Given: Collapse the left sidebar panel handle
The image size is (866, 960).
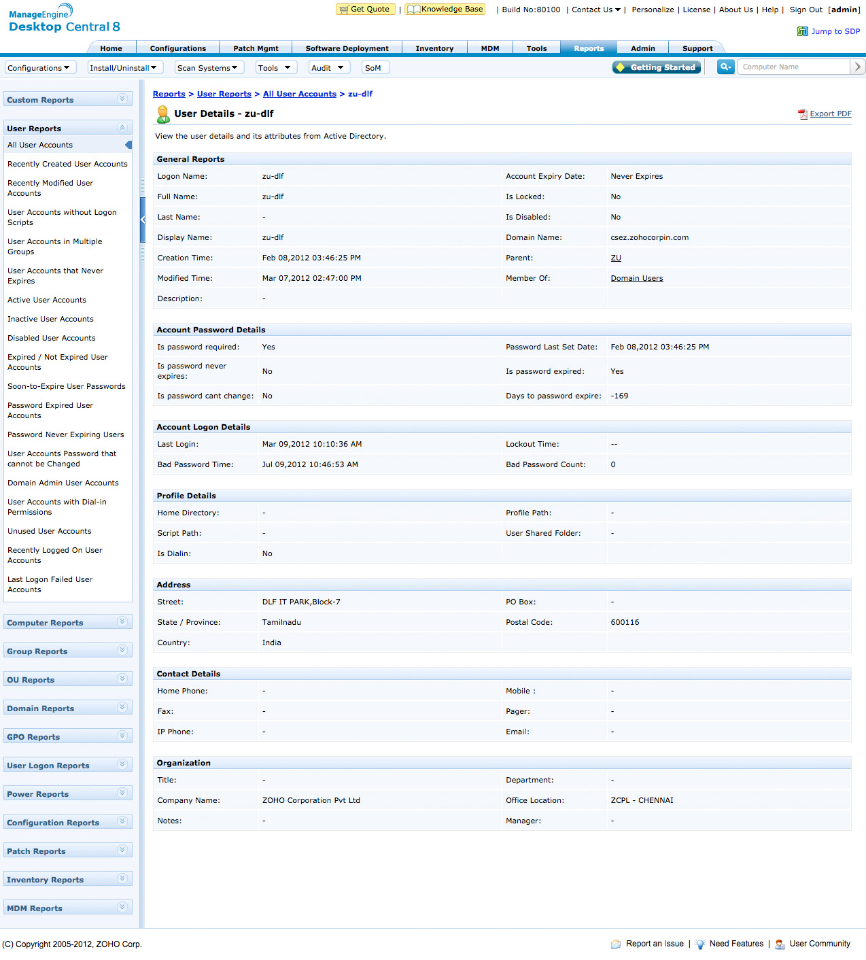Looking at the screenshot, I should (x=143, y=220).
